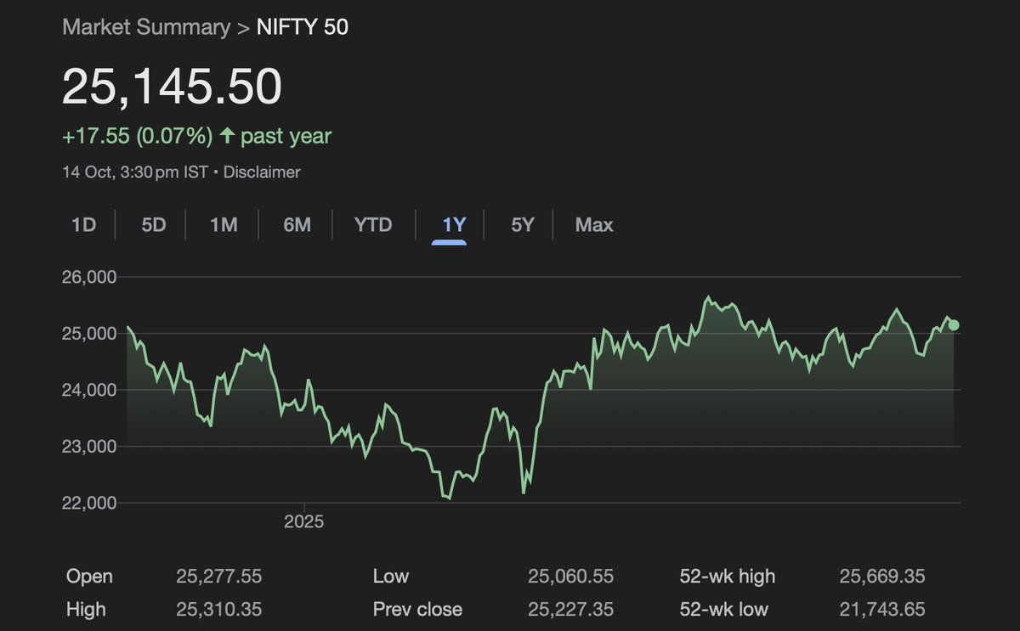Click the 52-wk low label
Screen dimensions: 1020x631
tap(724, 609)
